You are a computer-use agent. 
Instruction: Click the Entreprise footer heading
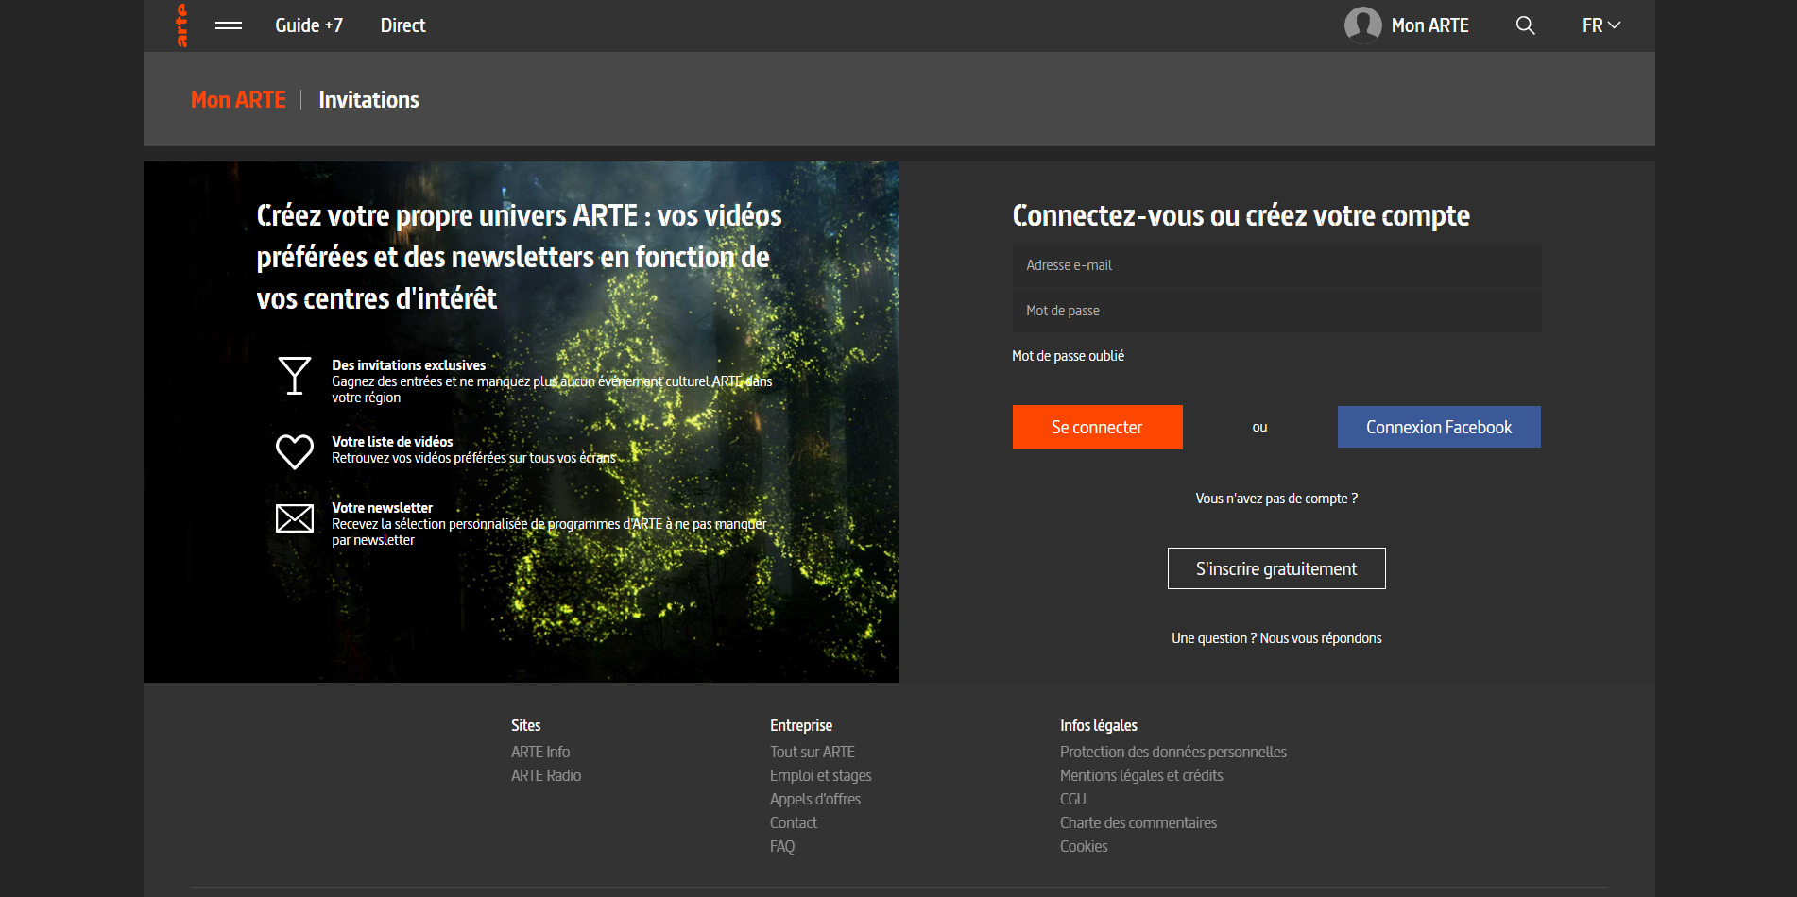click(801, 725)
